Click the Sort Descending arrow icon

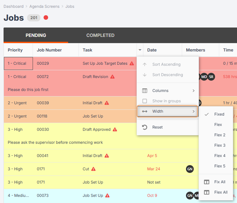(145, 75)
